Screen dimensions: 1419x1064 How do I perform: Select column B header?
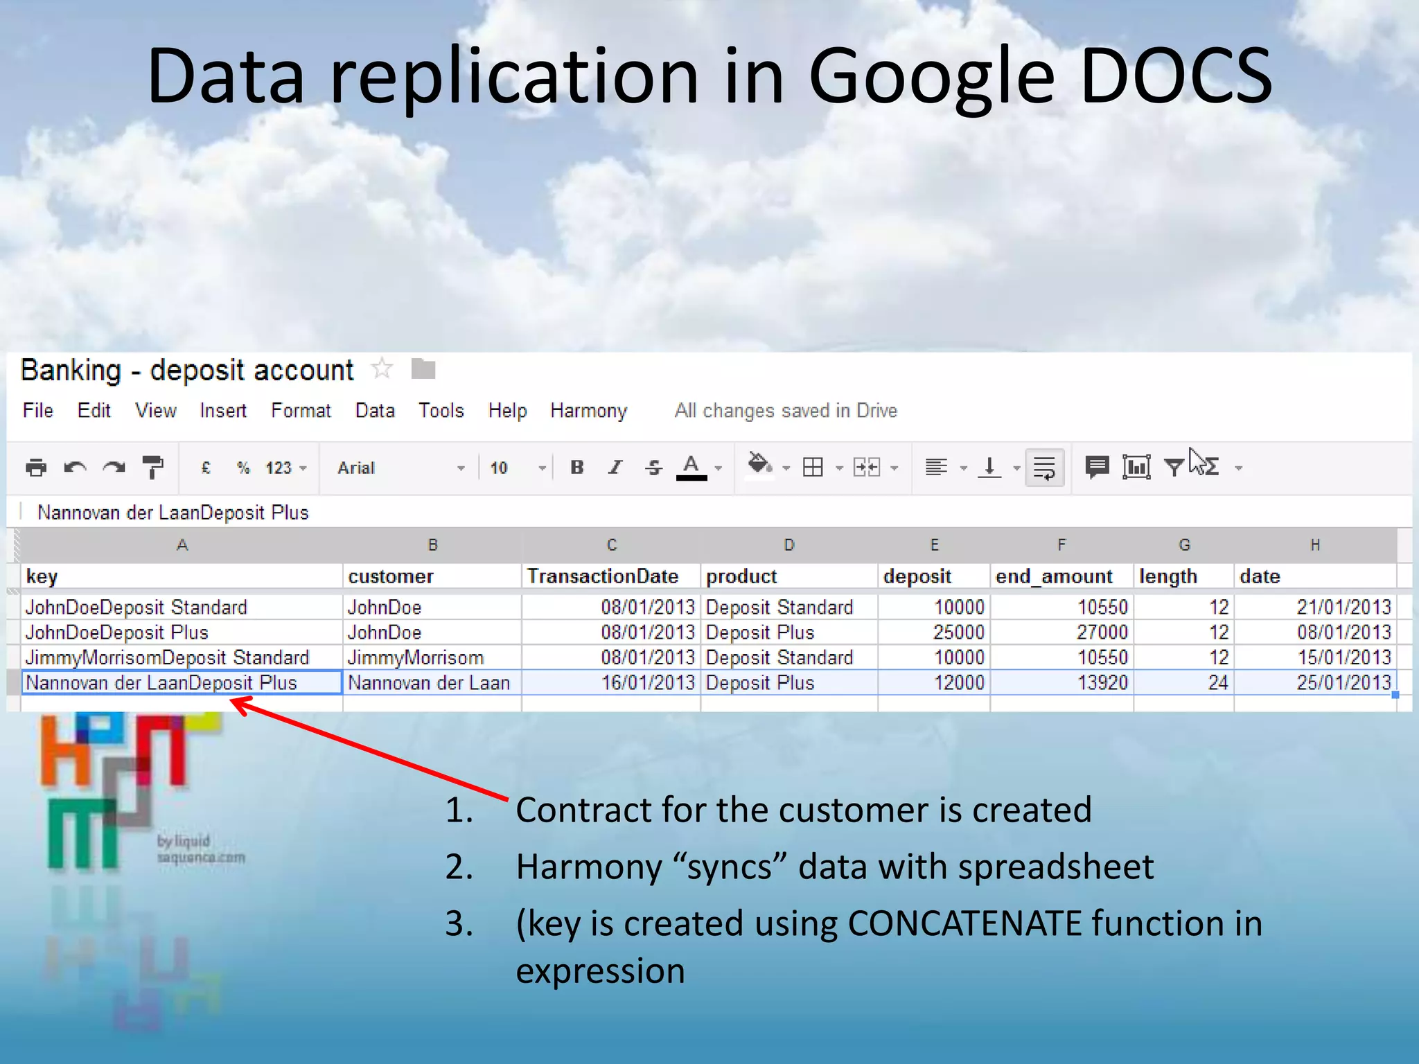pyautogui.click(x=432, y=545)
